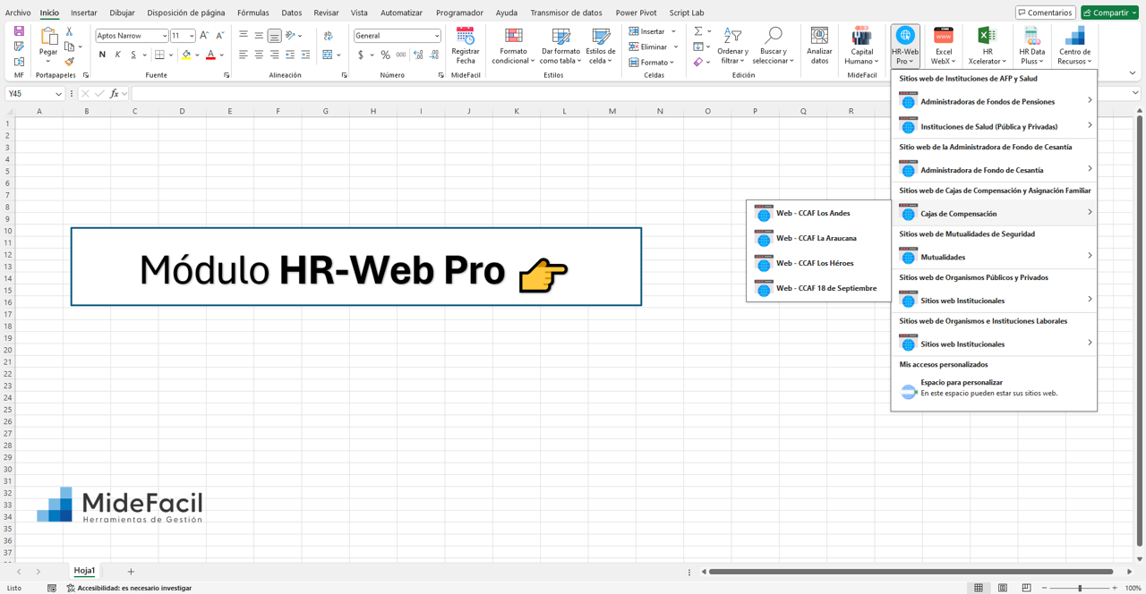Open the HR Xcelerator tool
The image size is (1146, 594).
[987, 47]
